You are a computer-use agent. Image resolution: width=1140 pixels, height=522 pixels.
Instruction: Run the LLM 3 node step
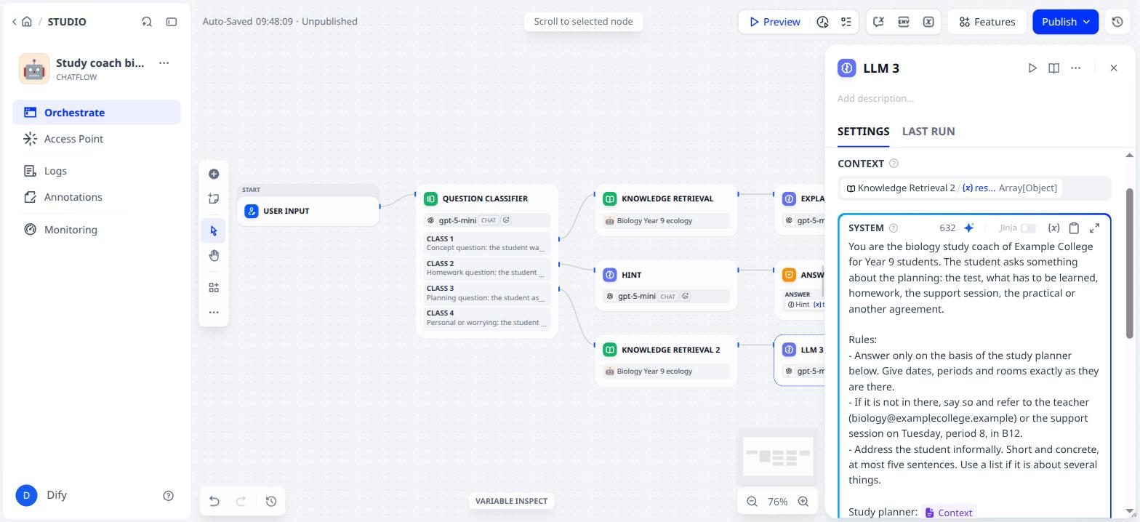point(1032,68)
